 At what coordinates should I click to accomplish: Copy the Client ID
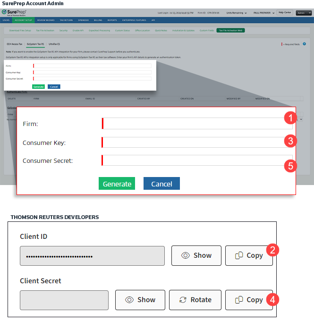[249, 255]
